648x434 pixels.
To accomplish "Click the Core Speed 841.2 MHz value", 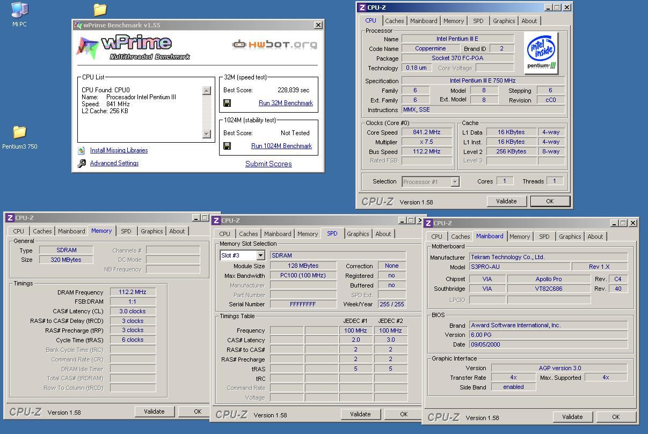I will click(x=427, y=133).
